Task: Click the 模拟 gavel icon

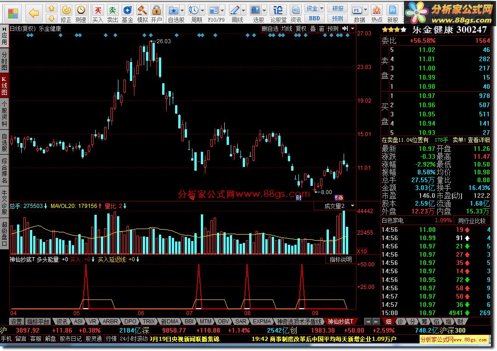Action: 142,11
